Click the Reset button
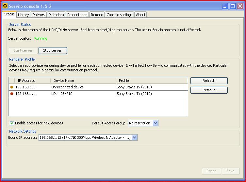This screenshot has width=246, height=182. click(x=211, y=171)
